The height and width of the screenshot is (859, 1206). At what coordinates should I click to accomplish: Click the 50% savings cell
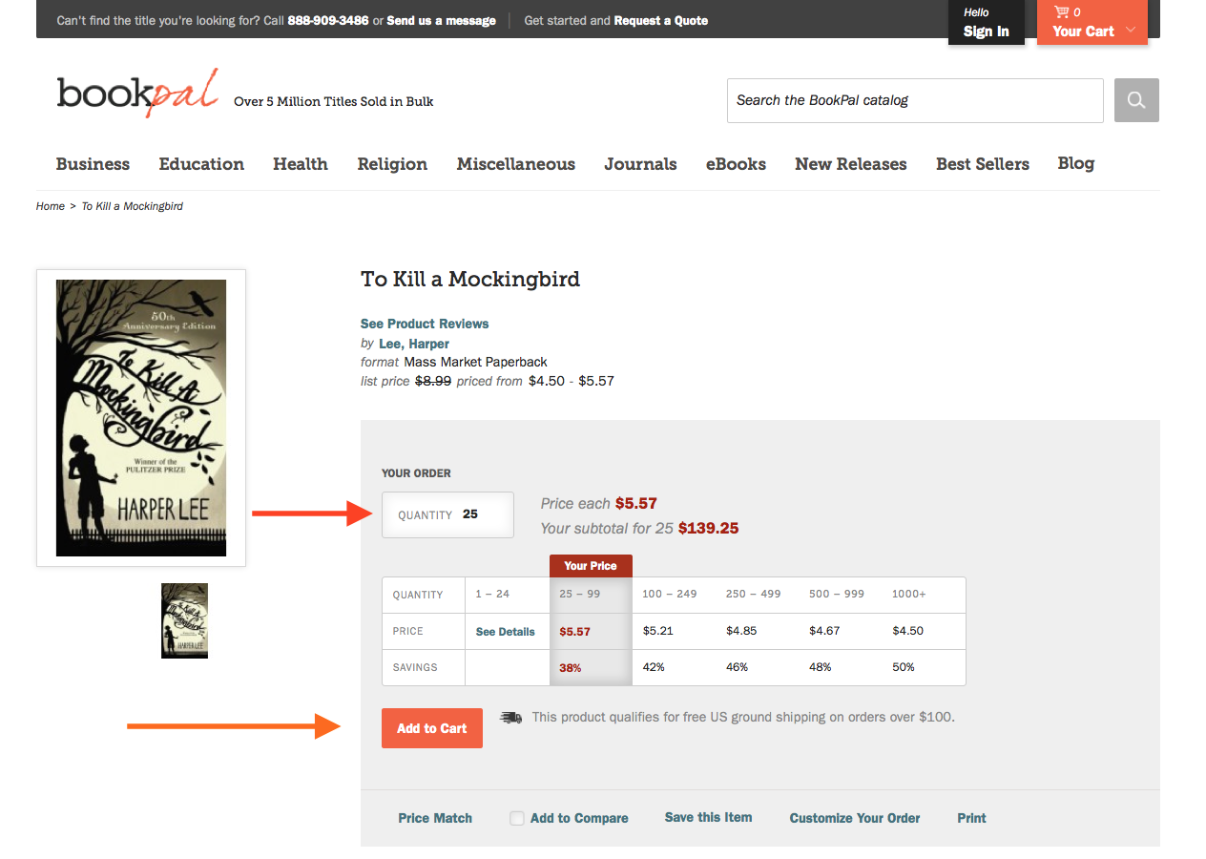click(904, 667)
